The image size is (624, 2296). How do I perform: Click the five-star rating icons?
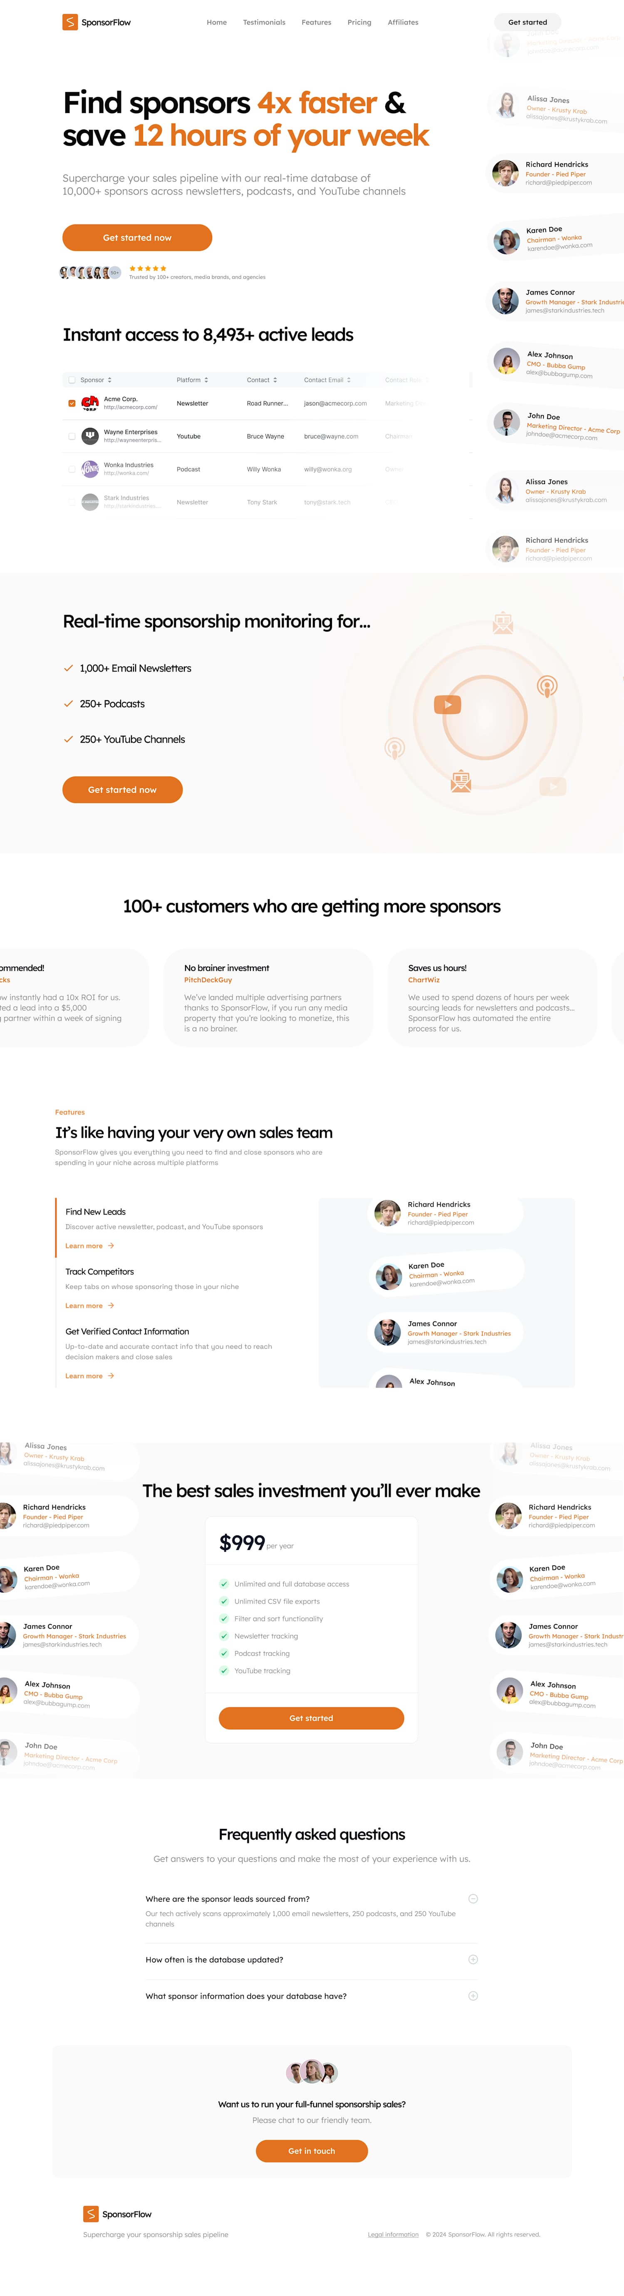click(148, 268)
